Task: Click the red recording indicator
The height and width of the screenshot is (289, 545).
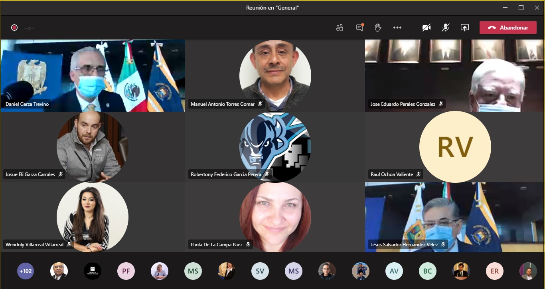Action: click(x=14, y=28)
